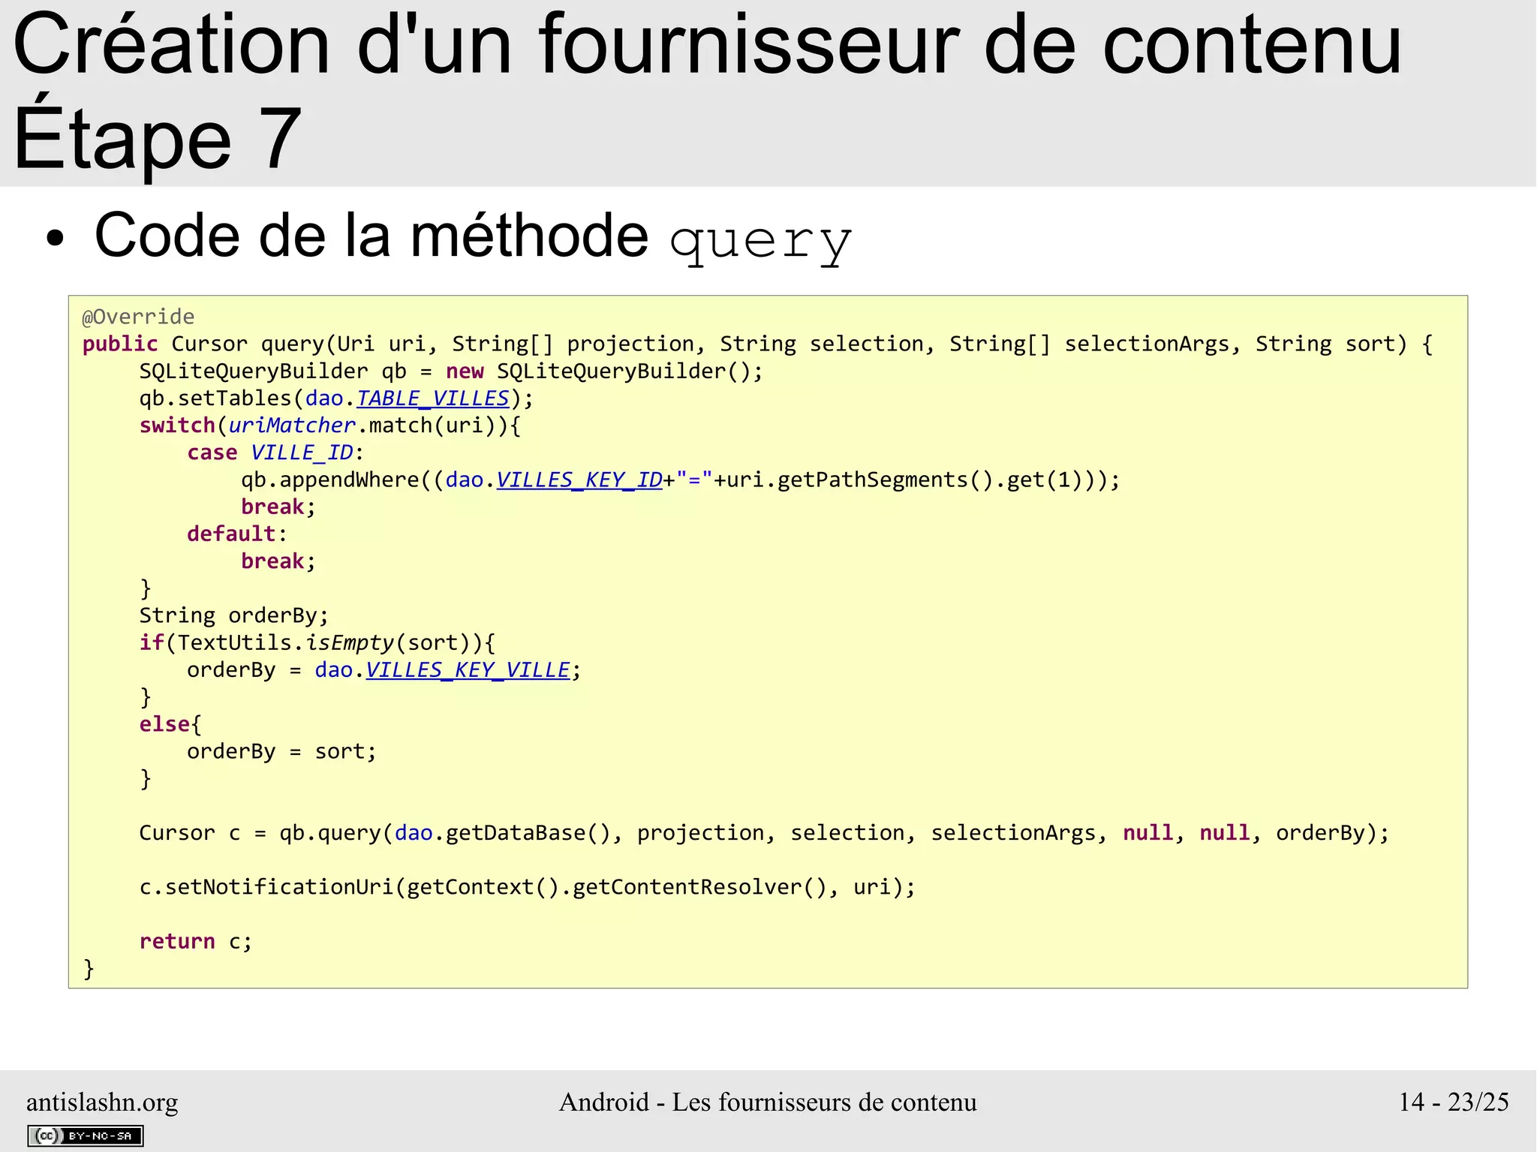Viewport: 1537px width, 1152px height.
Task: Click the 'String orderBy;' declaration
Action: (234, 615)
